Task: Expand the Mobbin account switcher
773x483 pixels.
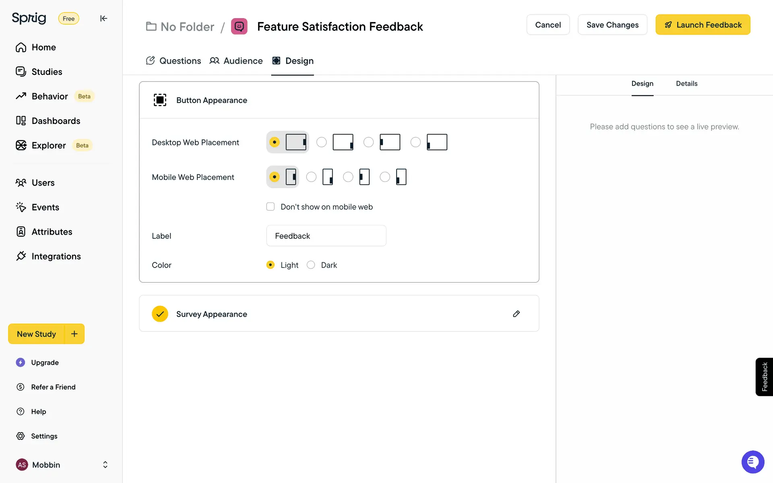Action: point(105,465)
